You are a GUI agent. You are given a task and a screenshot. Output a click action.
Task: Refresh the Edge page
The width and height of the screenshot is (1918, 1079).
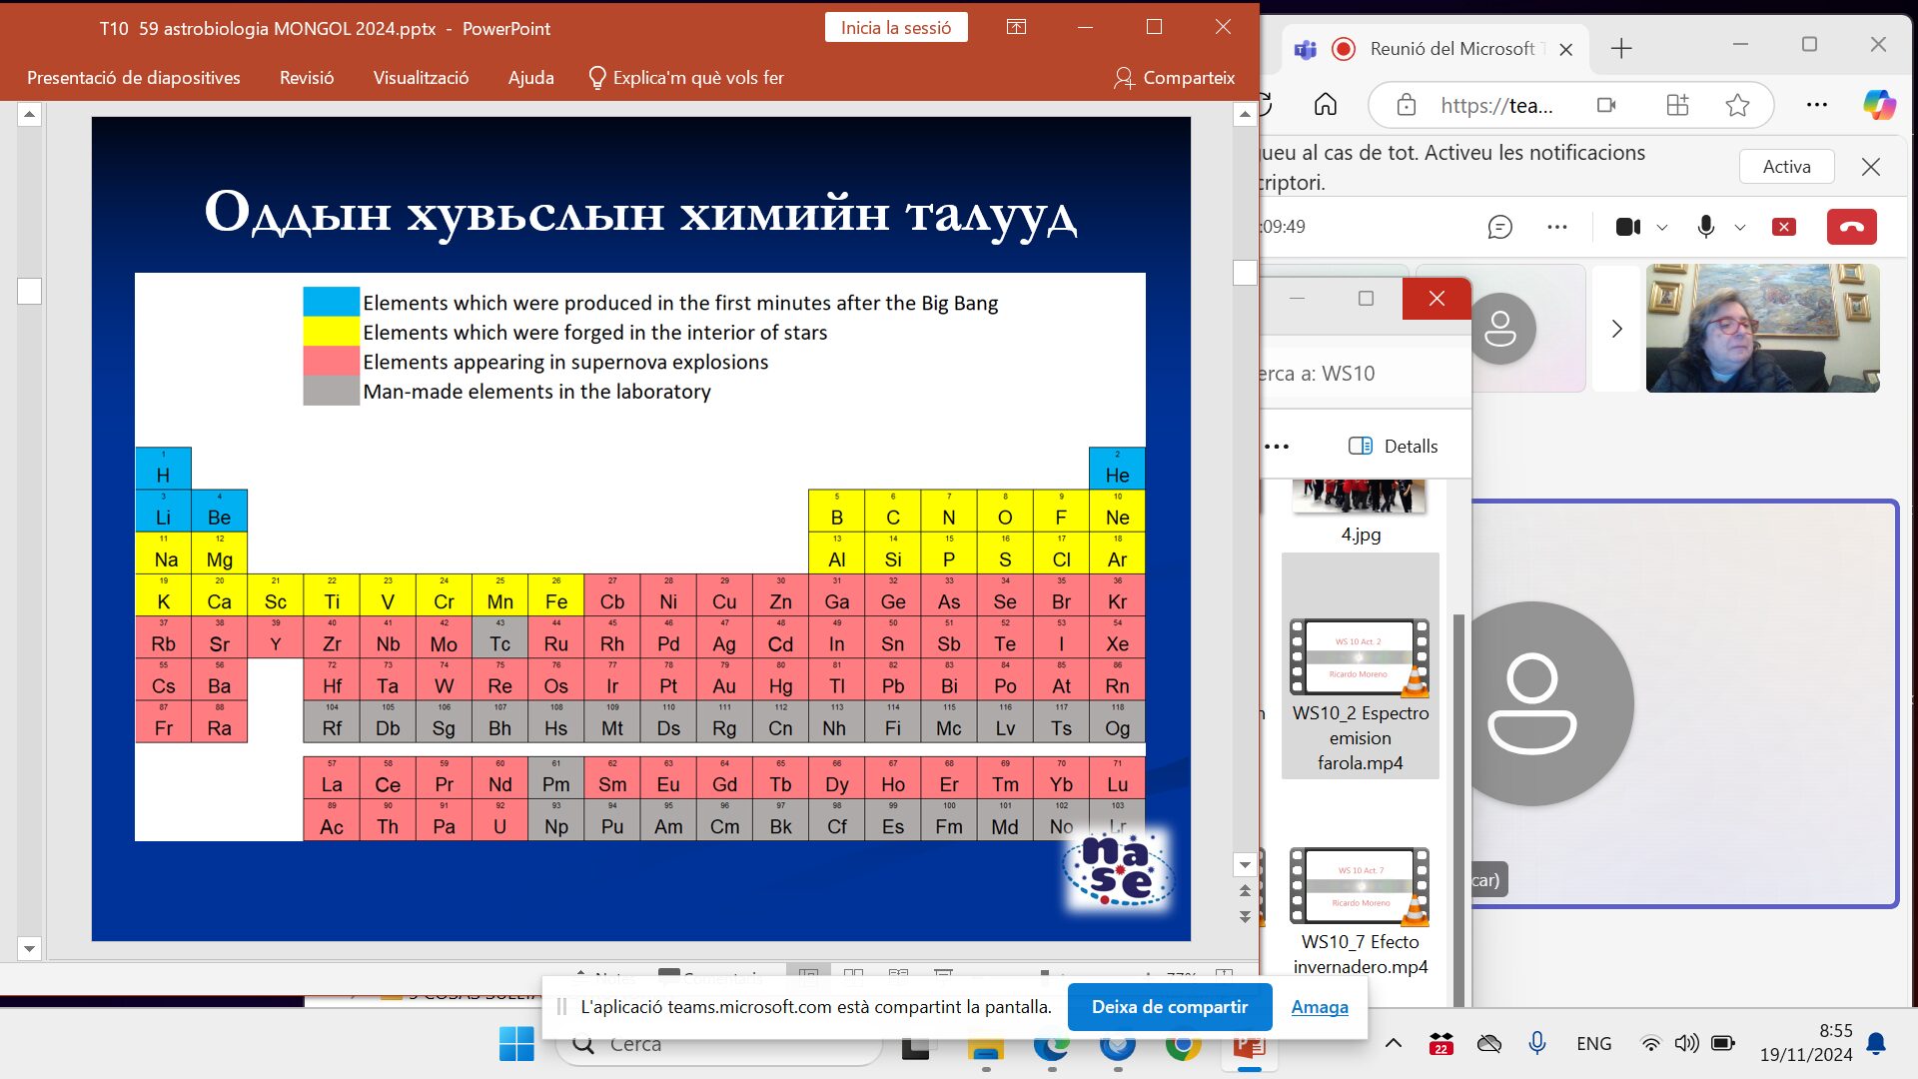click(1265, 105)
